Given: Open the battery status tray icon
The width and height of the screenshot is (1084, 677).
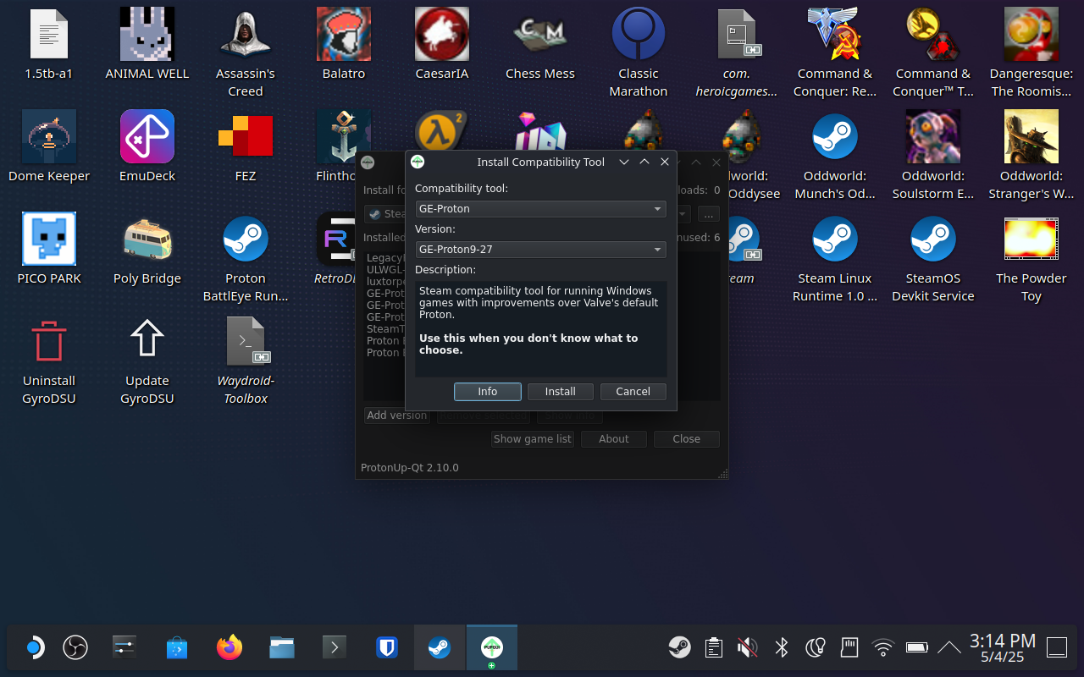Looking at the screenshot, I should [x=917, y=648].
